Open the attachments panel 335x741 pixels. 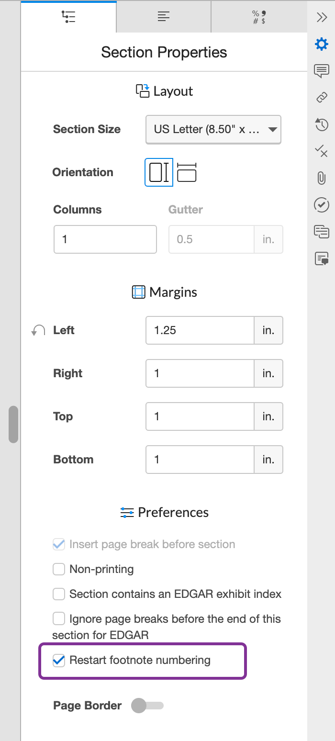tap(322, 178)
